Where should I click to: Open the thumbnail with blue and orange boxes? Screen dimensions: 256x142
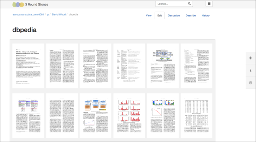(x=96, y=116)
